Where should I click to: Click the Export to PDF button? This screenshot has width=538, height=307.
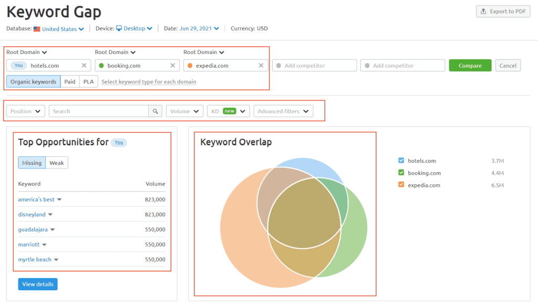coord(503,12)
